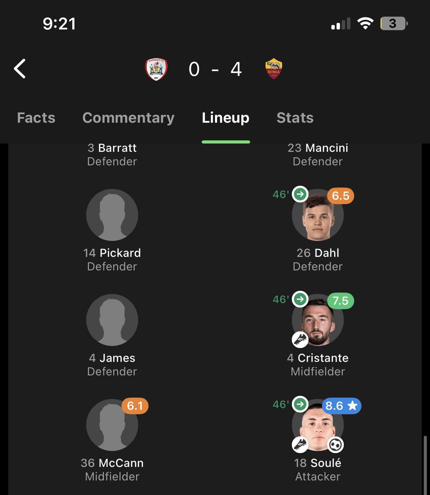Tap the 0 - 4 match score
Image resolution: width=430 pixels, height=495 pixels.
tap(215, 69)
